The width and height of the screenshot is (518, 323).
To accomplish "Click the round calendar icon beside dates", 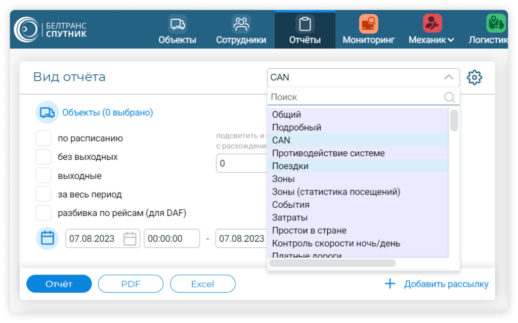I will (x=47, y=238).
